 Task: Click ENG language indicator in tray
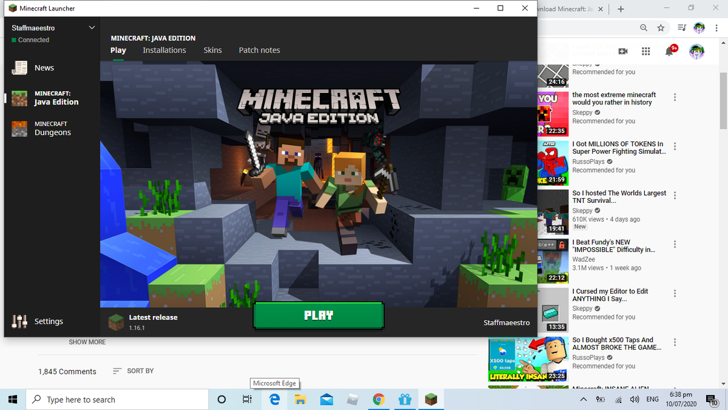point(653,400)
